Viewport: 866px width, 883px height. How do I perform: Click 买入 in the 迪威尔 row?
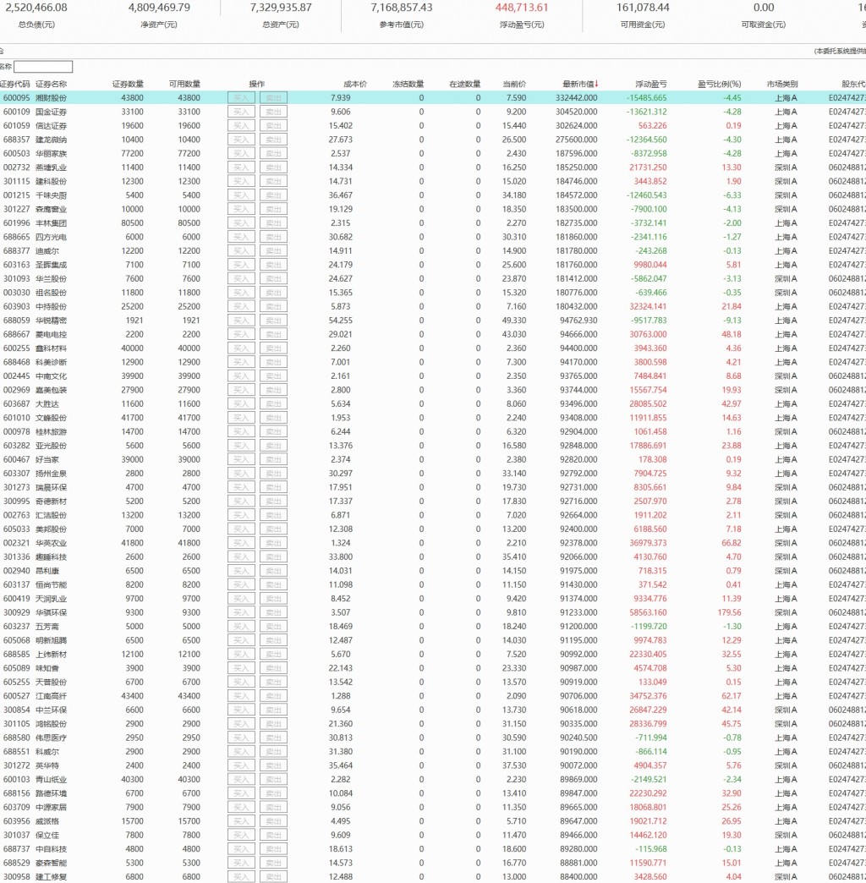(241, 250)
